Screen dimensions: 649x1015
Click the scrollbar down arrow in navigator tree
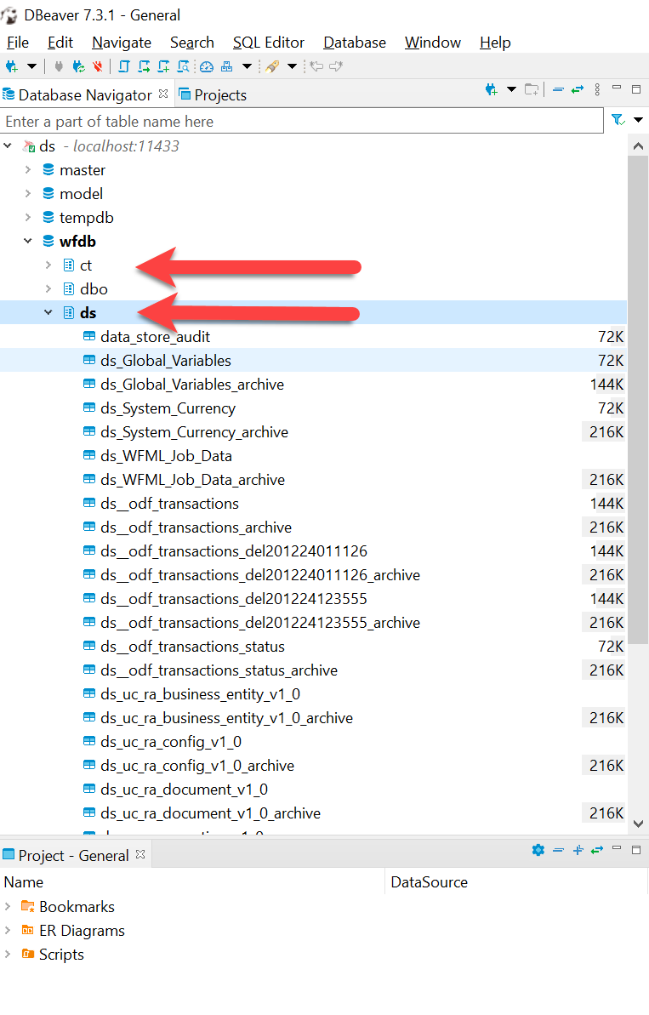pos(638,824)
